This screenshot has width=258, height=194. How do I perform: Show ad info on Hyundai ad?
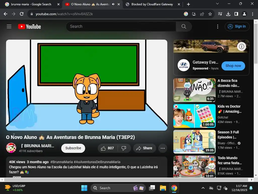click(241, 46)
